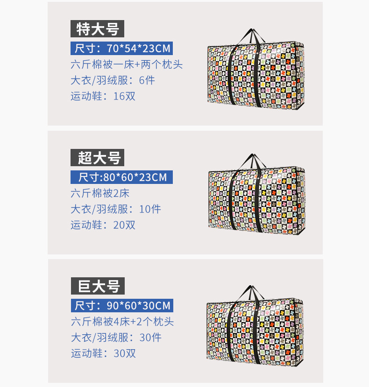Click the 尺寸:80*60*23CM banner

122,177
